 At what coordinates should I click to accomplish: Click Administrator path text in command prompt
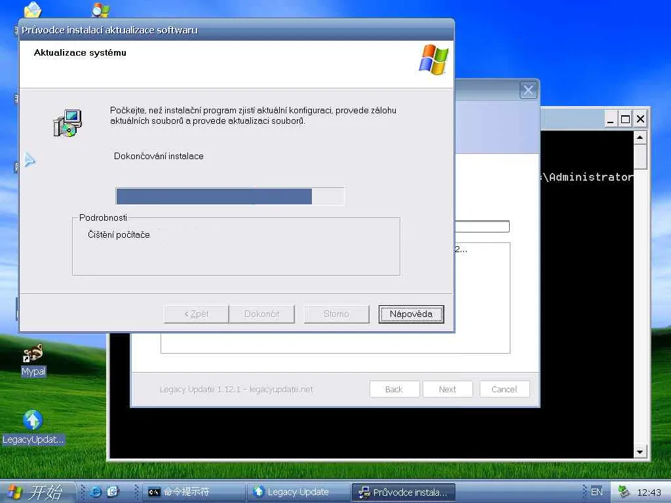[588, 177]
